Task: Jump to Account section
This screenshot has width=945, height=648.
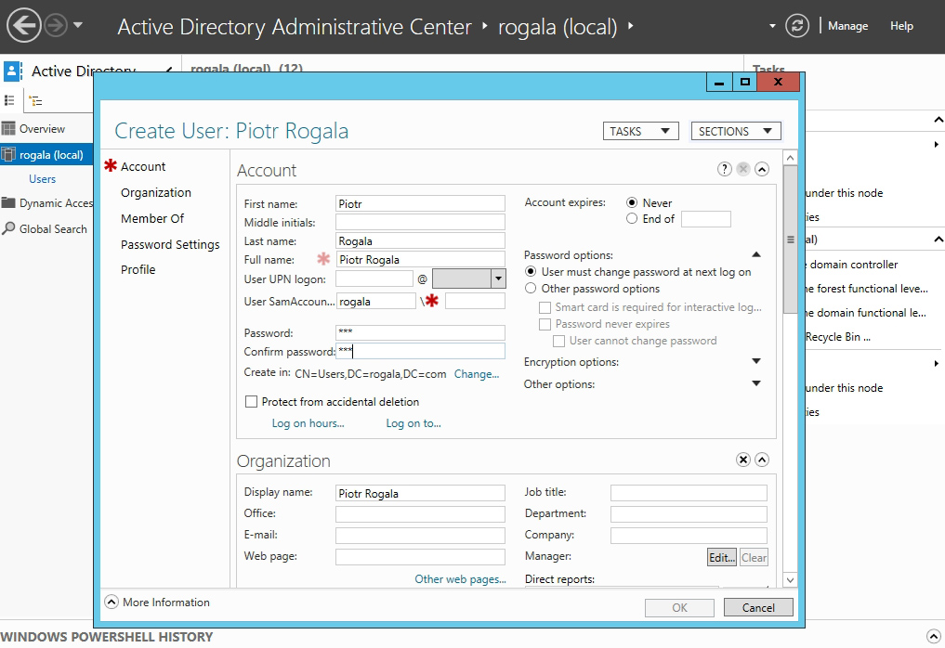Action: 143,167
